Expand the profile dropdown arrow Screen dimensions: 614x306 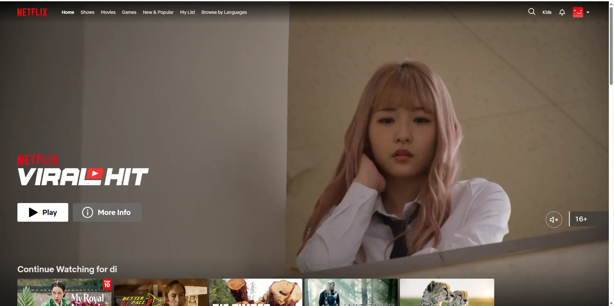tap(588, 12)
